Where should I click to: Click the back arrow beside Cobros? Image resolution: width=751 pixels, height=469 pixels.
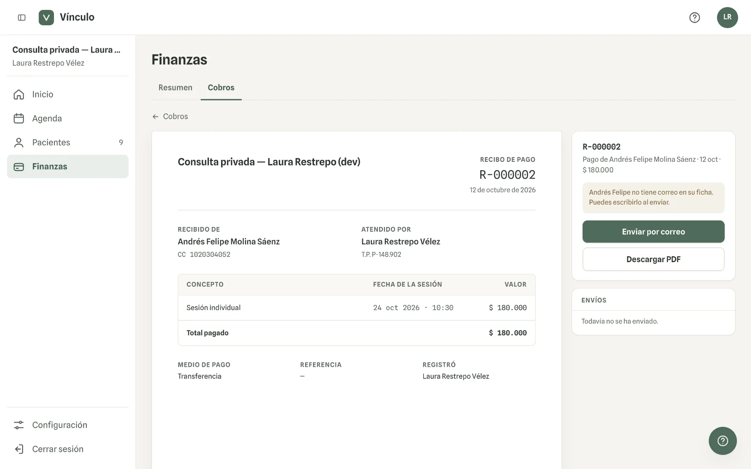coord(155,116)
